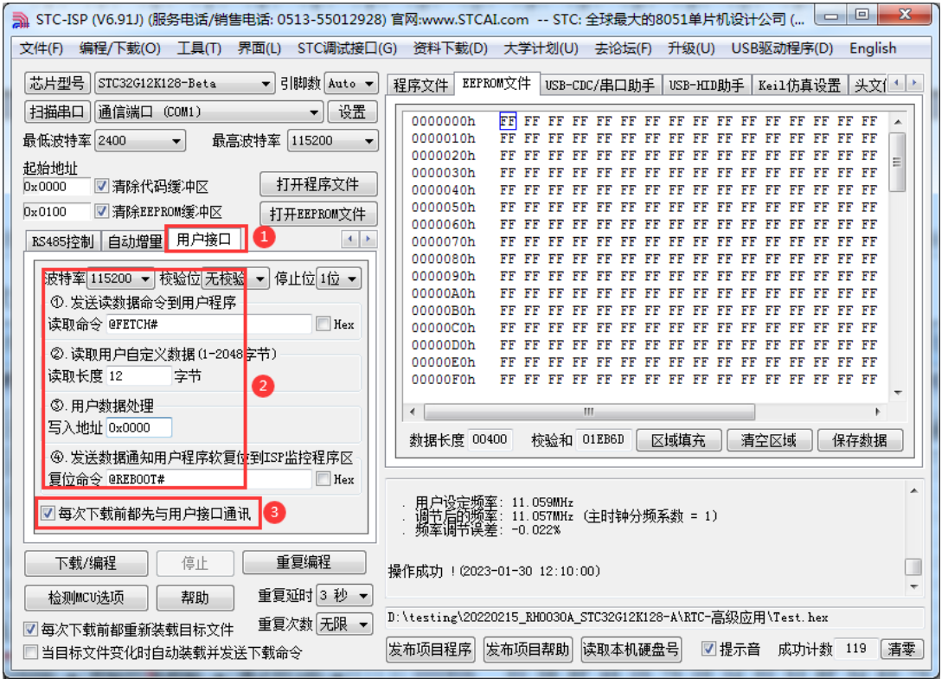This screenshot has width=948, height=685.
Task: Click log panel scroll-up arrow
Action: pyautogui.click(x=913, y=491)
